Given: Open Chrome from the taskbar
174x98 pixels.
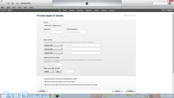Looking at the screenshot, I should pyautogui.click(x=50, y=96).
